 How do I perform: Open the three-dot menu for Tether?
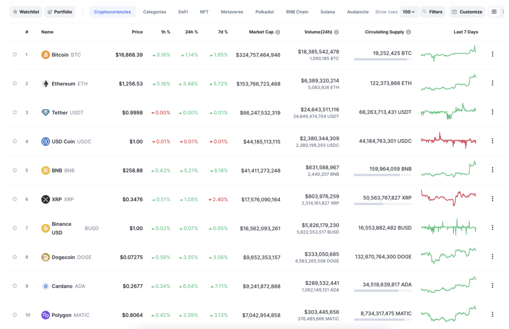[494, 112]
